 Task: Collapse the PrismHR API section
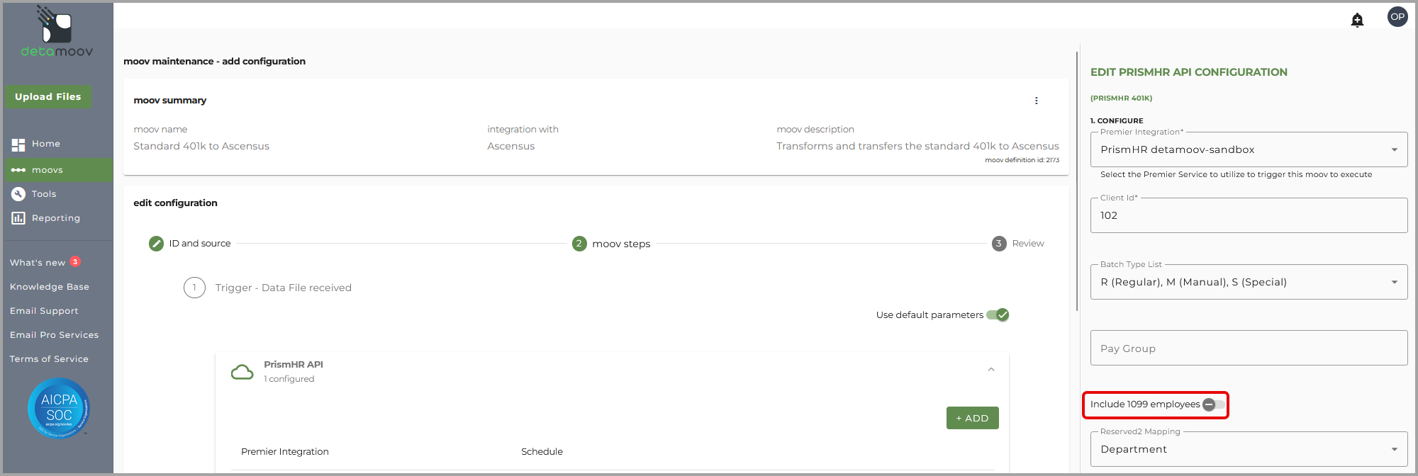(x=991, y=370)
